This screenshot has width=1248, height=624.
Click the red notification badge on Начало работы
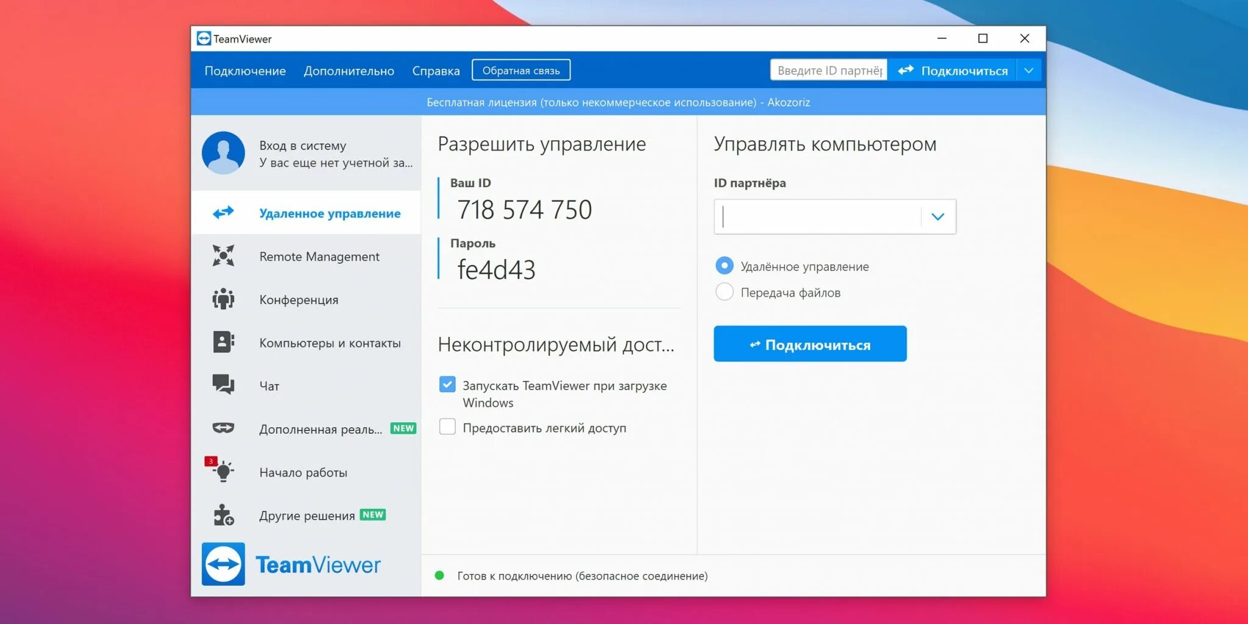click(211, 461)
